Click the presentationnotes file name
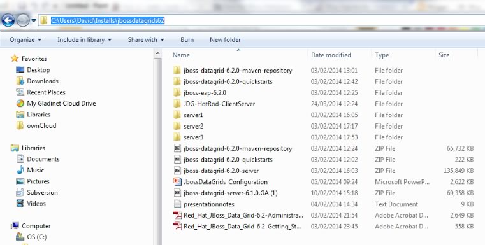 pyautogui.click(x=209, y=204)
